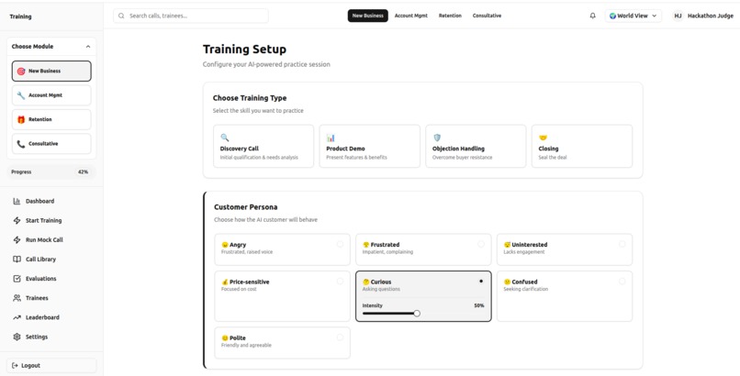Screen dimensions: 740x376
Task: Choose the Objection Handling training type
Action: point(476,146)
